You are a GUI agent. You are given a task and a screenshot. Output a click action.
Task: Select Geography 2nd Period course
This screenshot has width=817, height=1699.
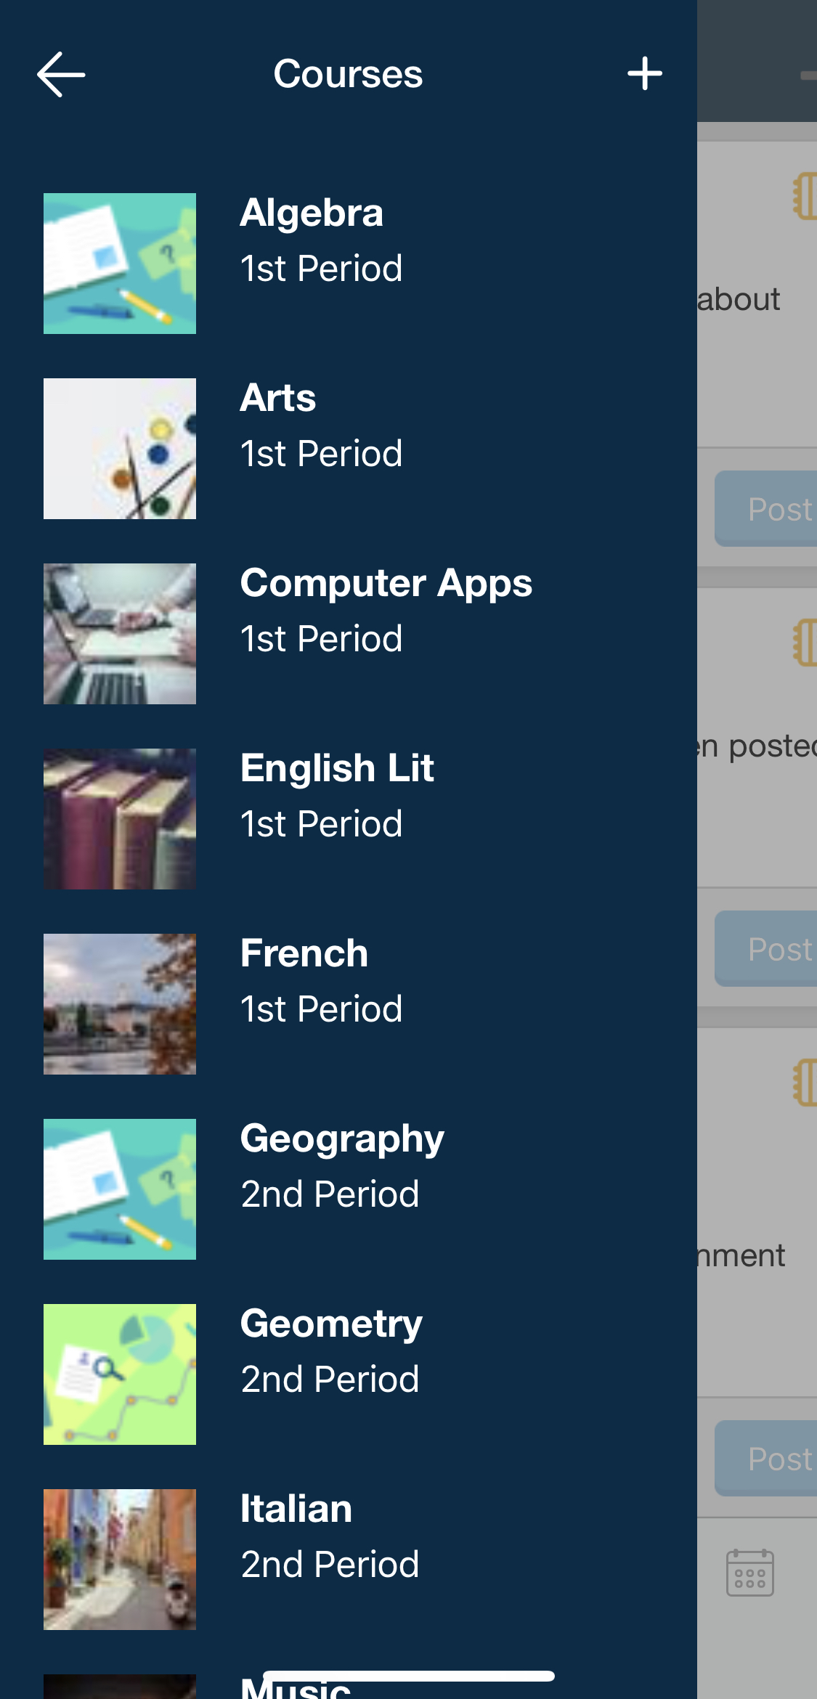pos(342,1166)
